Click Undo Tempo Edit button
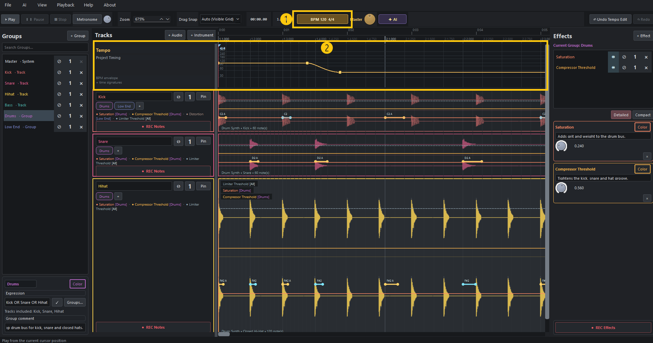 [x=610, y=19]
